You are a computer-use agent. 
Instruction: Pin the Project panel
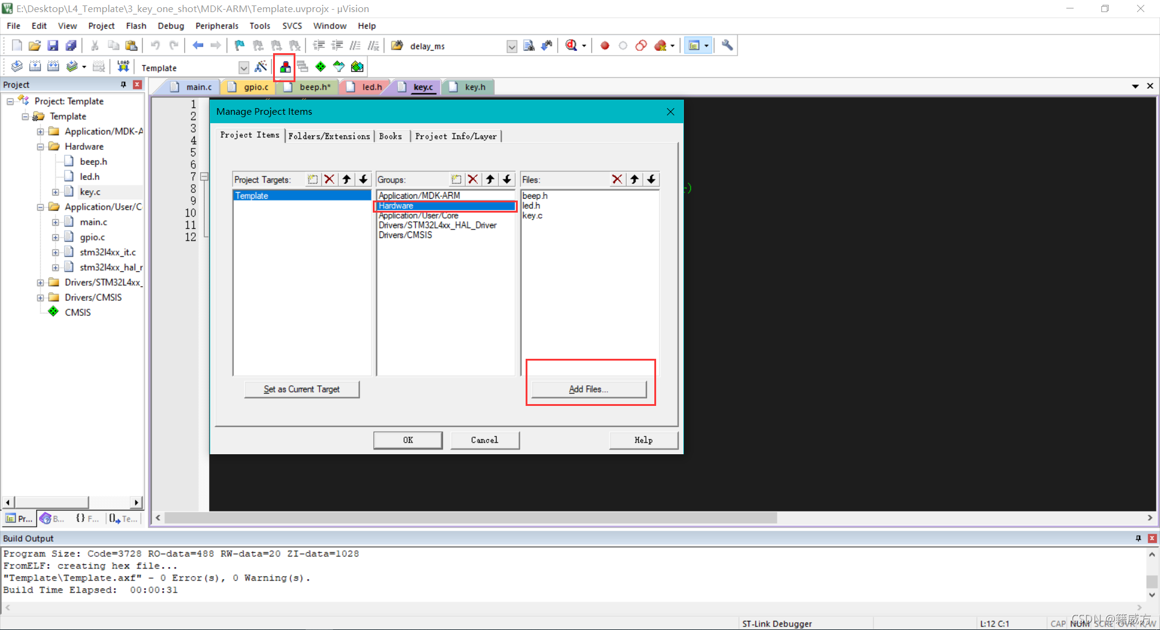(124, 85)
